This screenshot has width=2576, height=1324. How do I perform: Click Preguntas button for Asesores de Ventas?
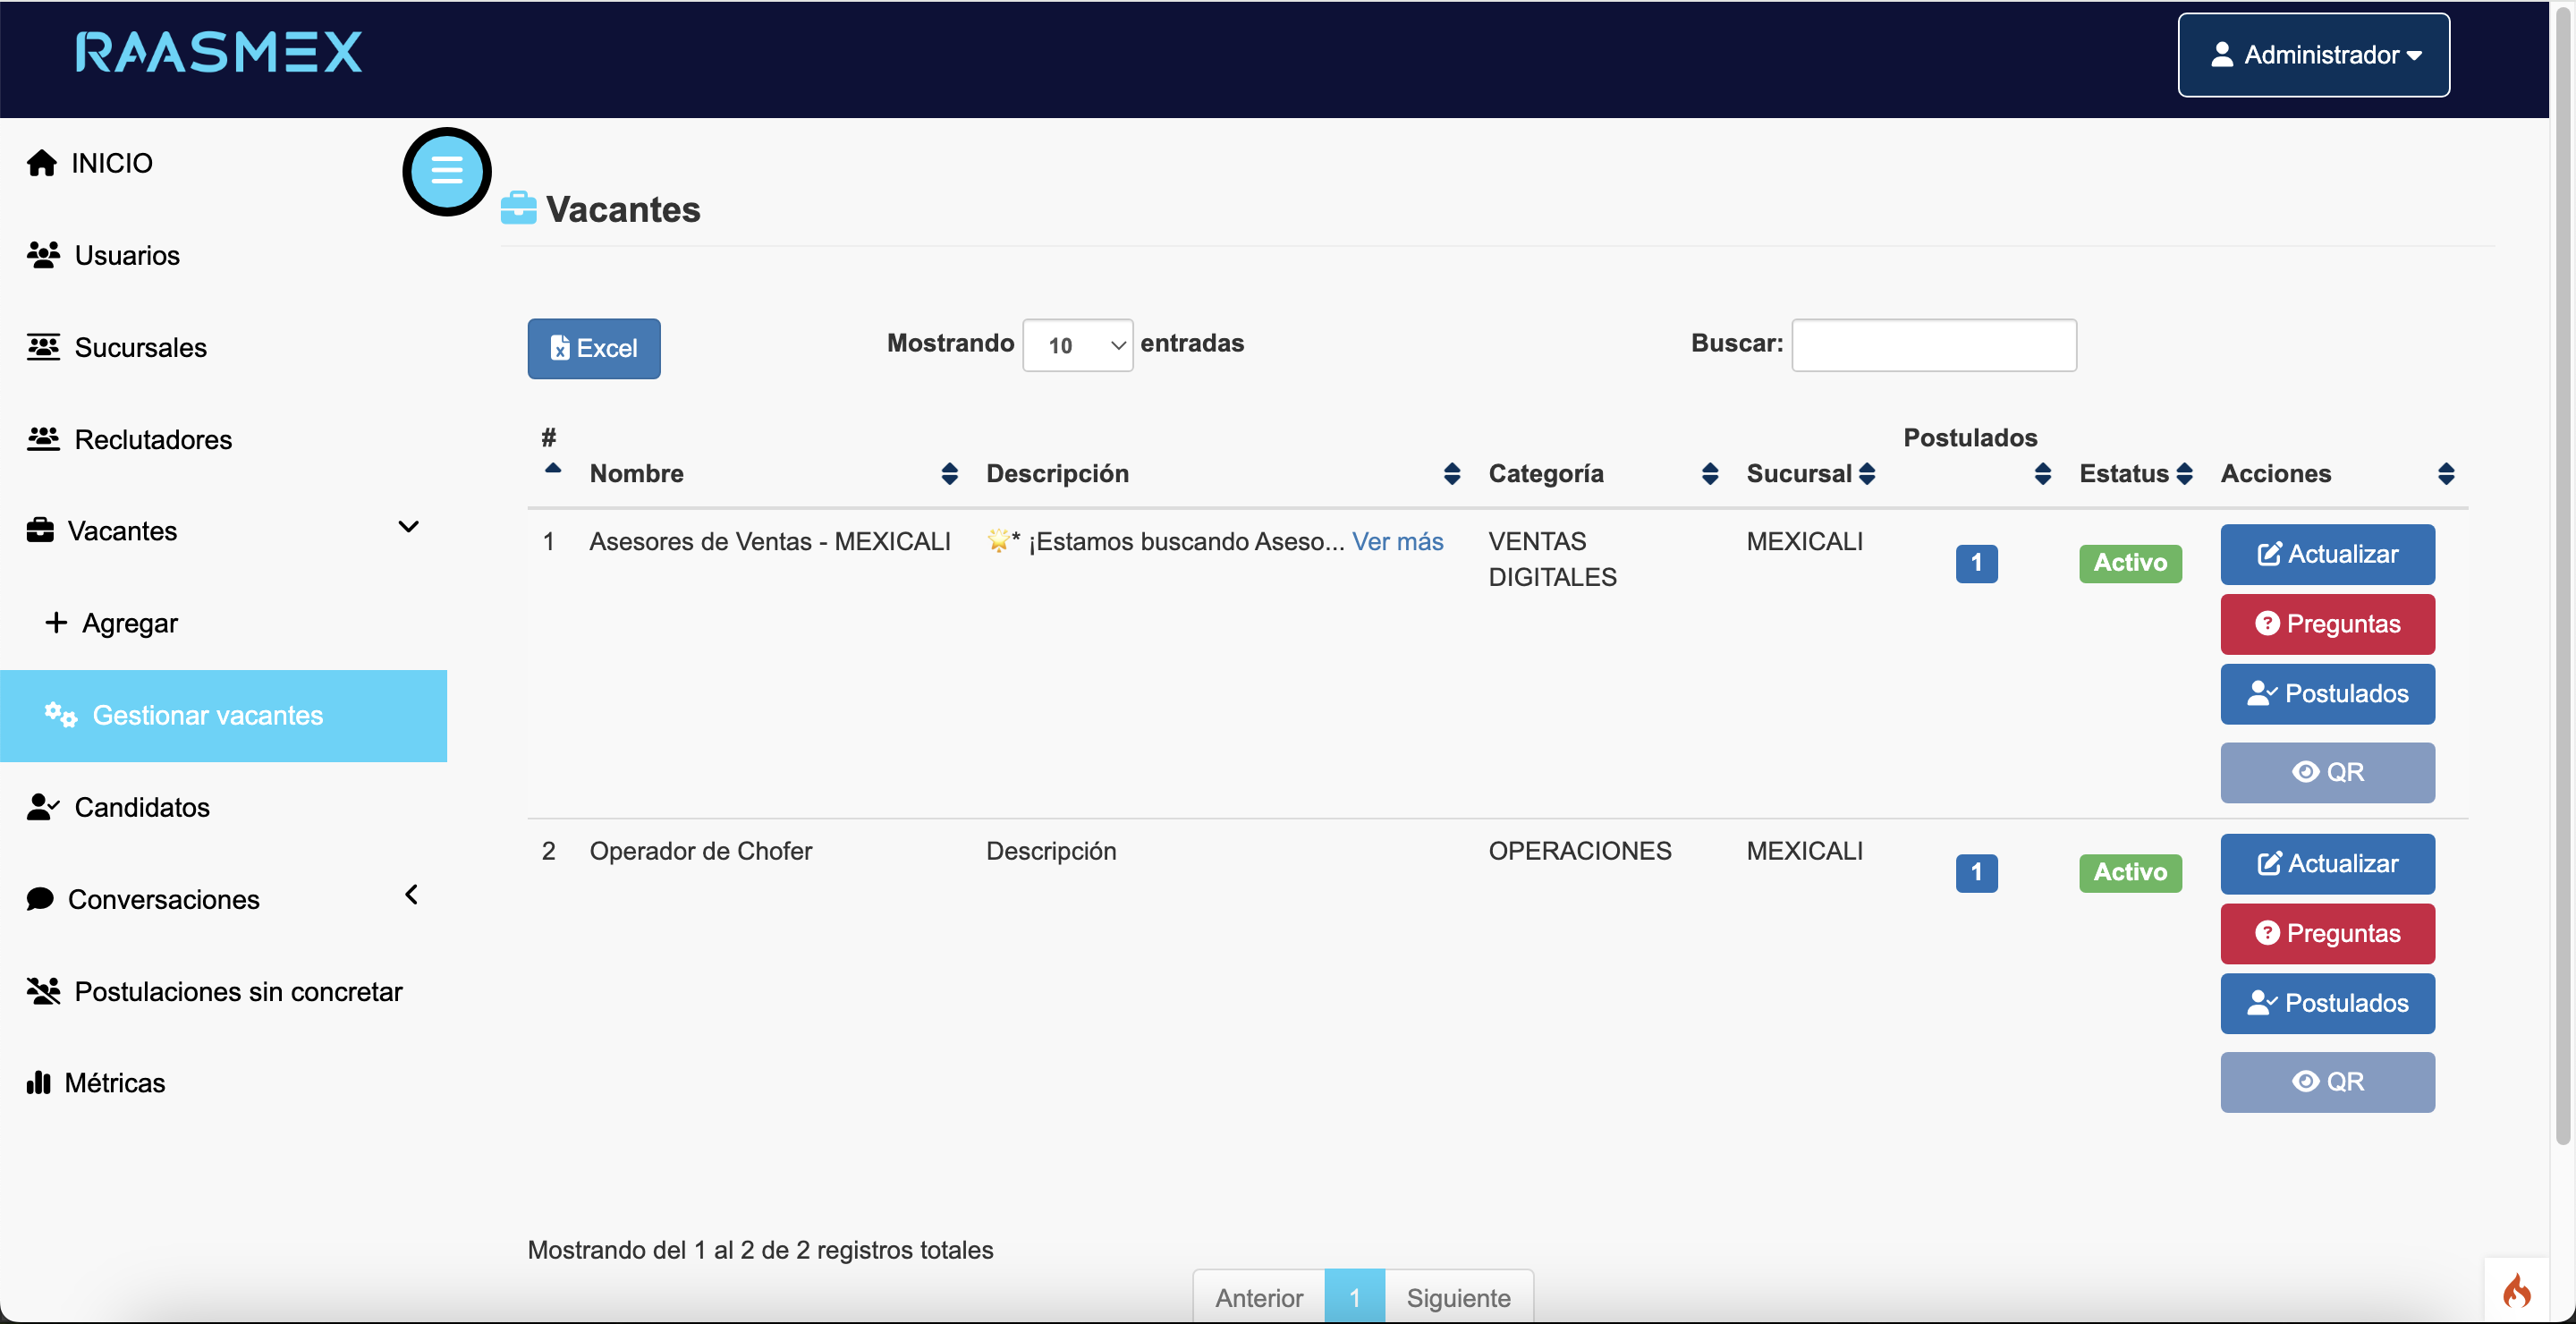[x=2326, y=624]
